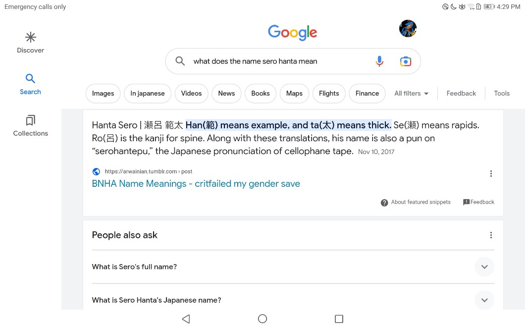The width and height of the screenshot is (525, 328).
Task: Open BNHA Name Meanings result link
Action: point(196,184)
